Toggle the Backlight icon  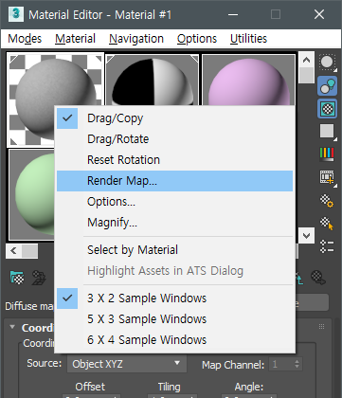click(327, 85)
